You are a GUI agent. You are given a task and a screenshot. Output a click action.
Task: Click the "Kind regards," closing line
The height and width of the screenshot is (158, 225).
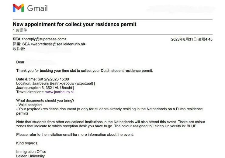(27, 143)
